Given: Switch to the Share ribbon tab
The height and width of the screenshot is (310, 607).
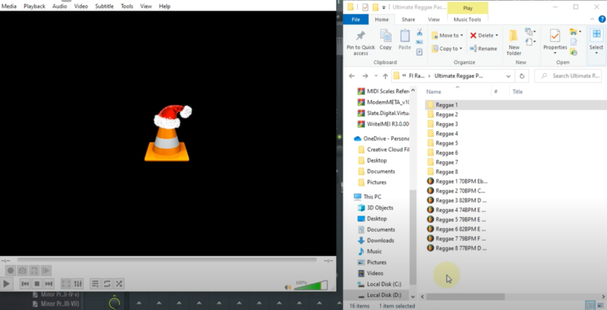Looking at the screenshot, I should [408, 20].
